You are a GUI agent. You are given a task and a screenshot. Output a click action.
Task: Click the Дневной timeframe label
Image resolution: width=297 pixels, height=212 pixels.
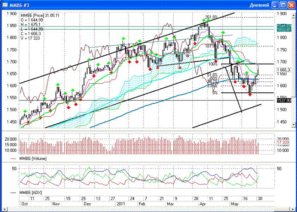click(260, 5)
